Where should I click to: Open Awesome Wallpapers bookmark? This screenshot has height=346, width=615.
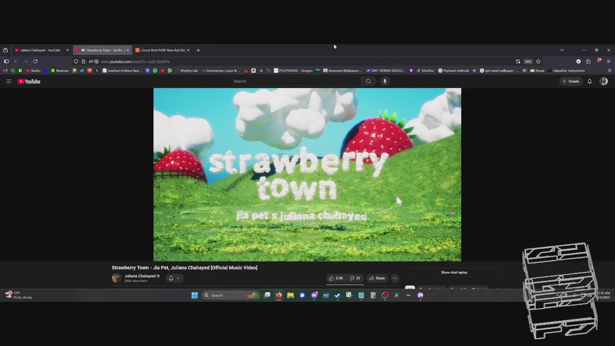(x=343, y=71)
